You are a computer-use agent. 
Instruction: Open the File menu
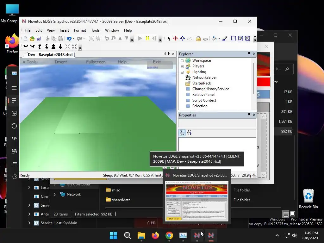click(28, 30)
